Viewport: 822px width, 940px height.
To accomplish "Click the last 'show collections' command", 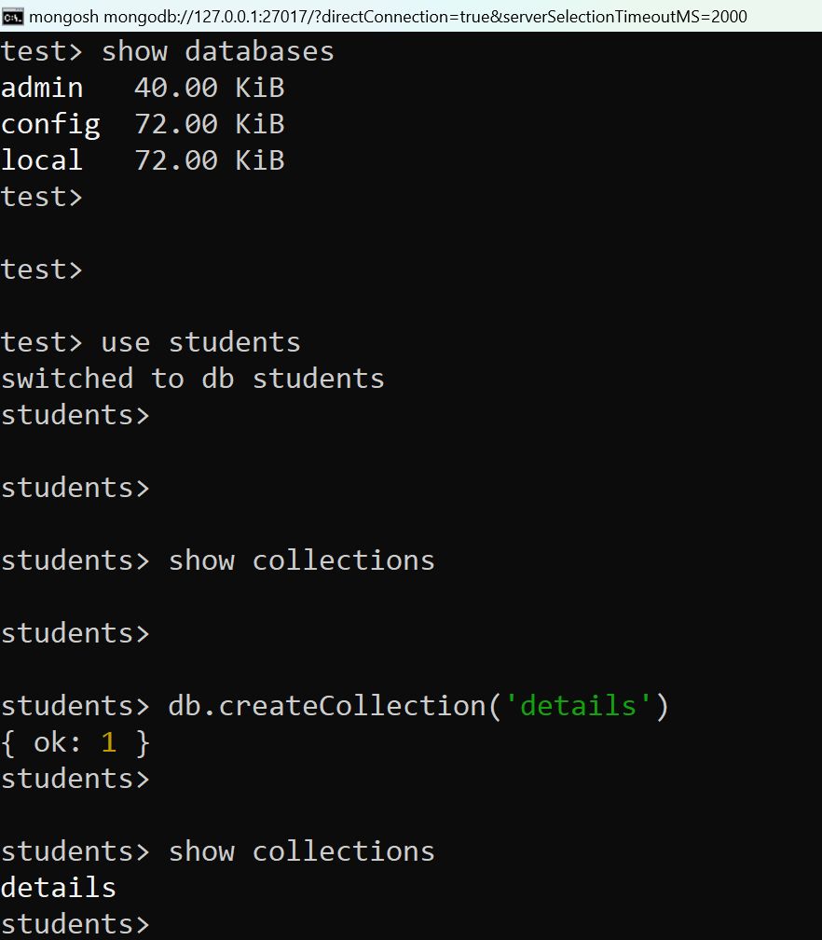I will tap(301, 851).
